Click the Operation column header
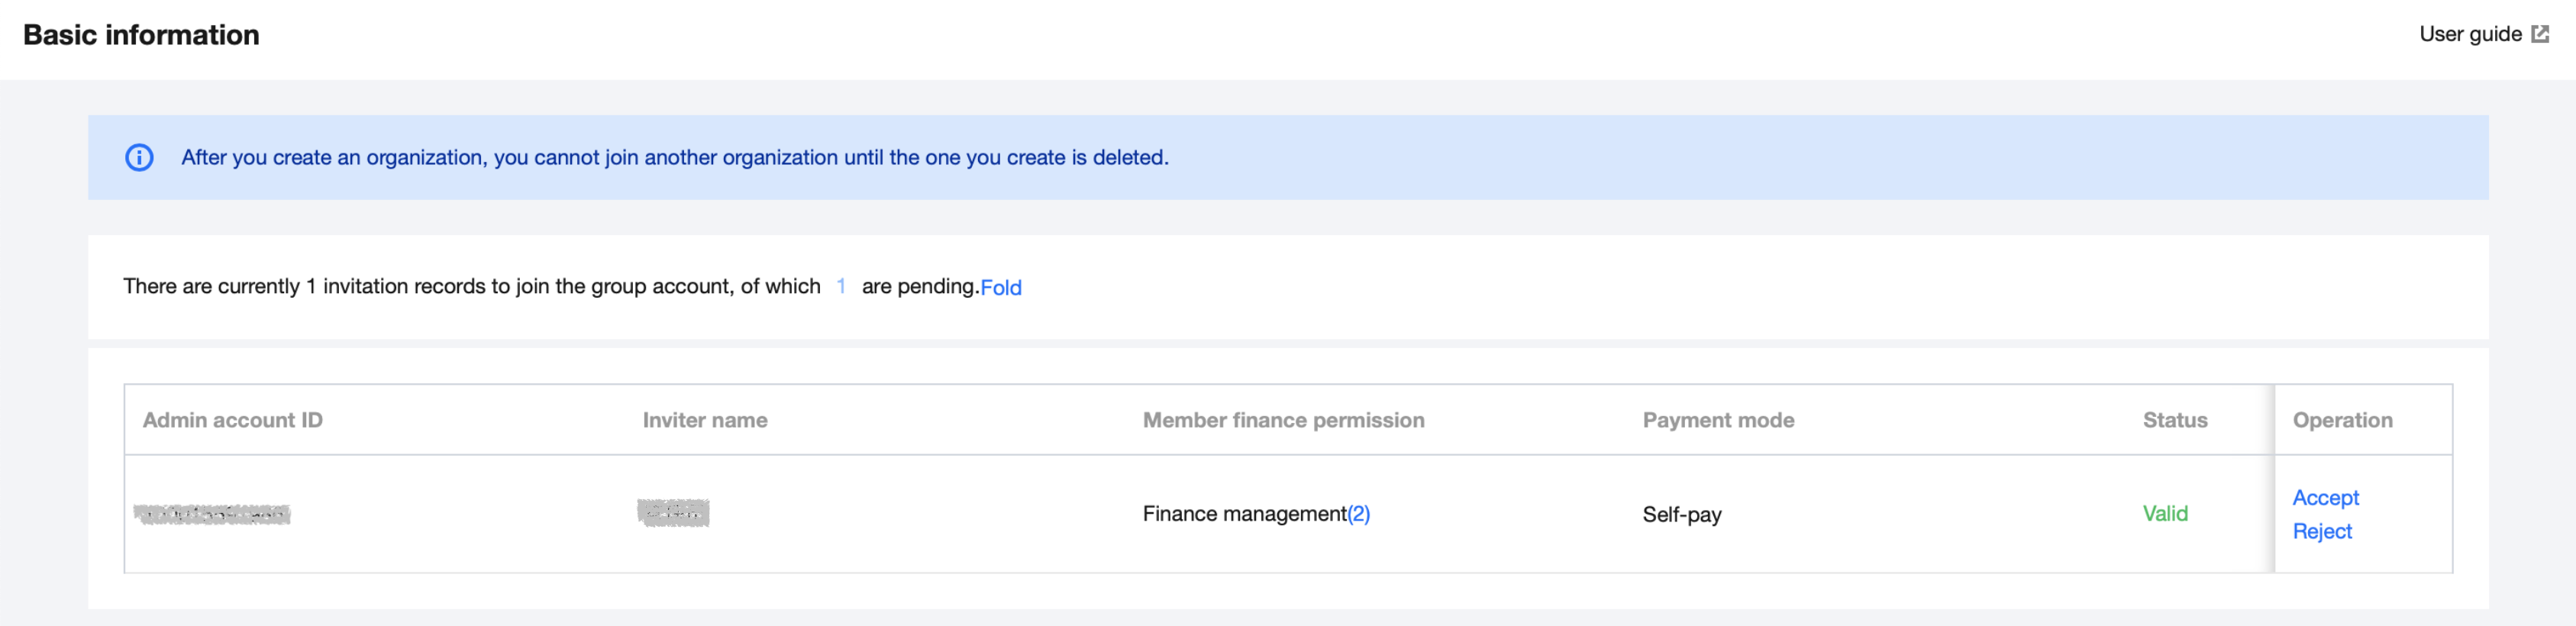The image size is (2576, 626). tap(2342, 421)
